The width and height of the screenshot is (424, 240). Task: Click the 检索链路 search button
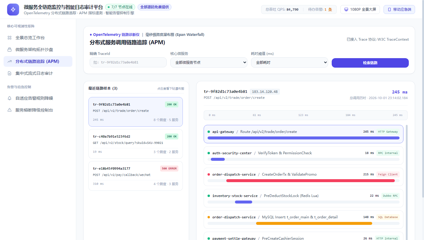click(370, 63)
